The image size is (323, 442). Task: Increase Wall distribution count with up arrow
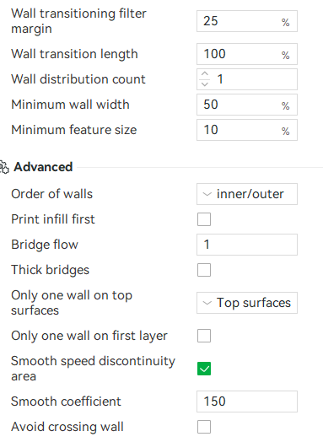tap(205, 74)
